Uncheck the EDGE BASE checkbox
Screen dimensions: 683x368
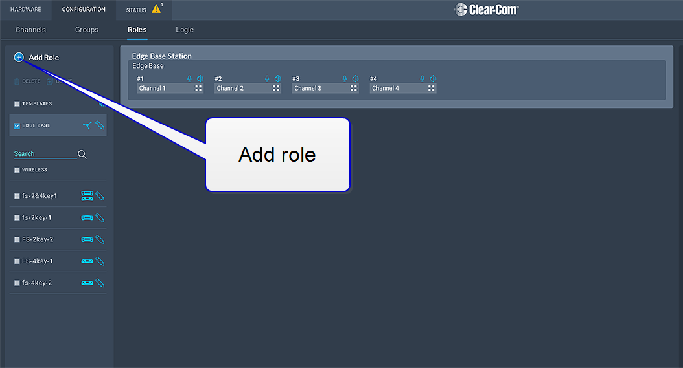(x=17, y=126)
